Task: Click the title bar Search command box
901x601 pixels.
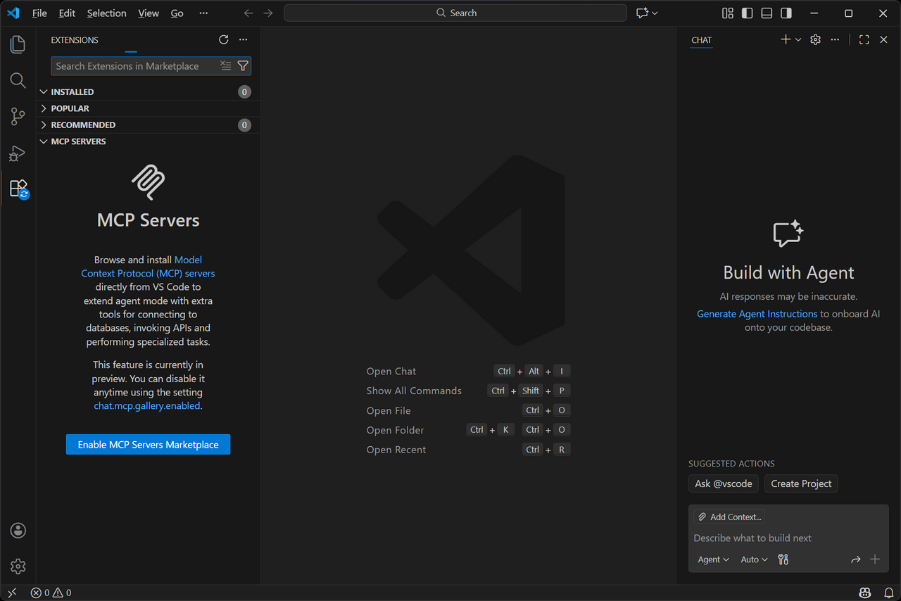Action: [x=455, y=13]
